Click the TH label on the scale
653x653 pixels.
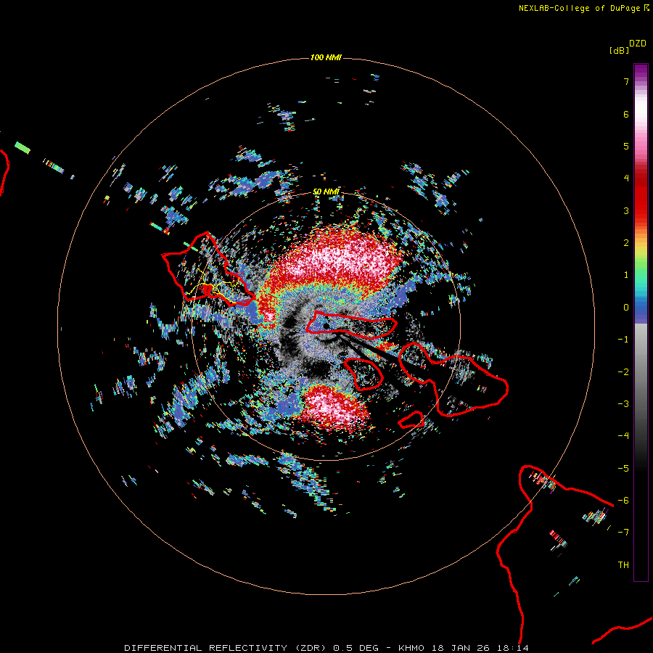pyautogui.click(x=623, y=565)
